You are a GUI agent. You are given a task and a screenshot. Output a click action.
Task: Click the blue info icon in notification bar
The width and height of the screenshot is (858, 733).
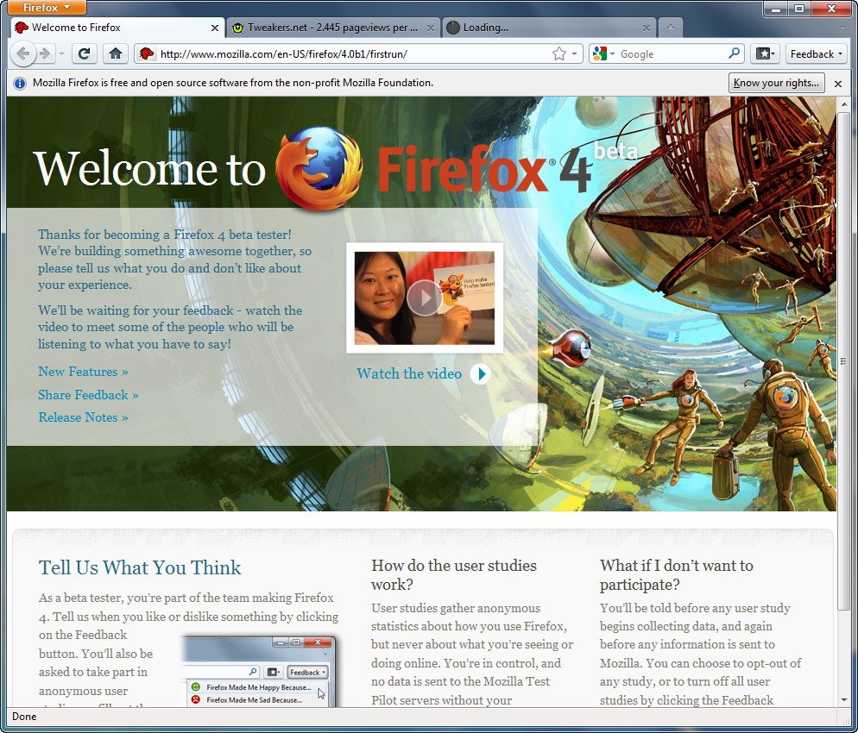click(20, 83)
